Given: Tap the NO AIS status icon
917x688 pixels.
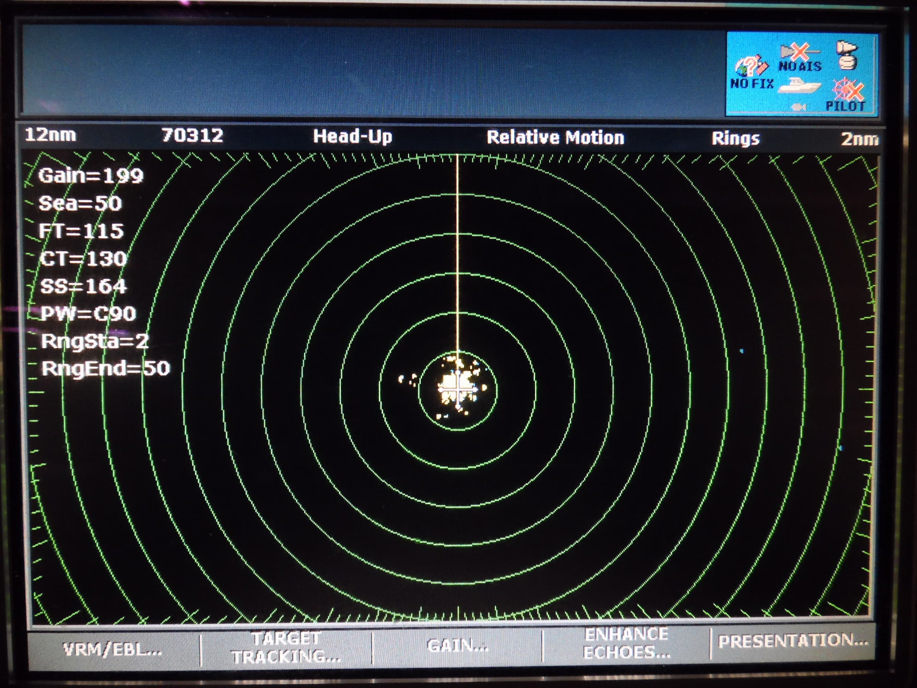Looking at the screenshot, I should point(800,58).
